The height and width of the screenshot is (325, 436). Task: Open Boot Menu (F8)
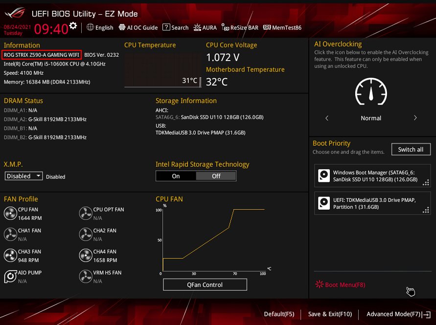[341, 284]
